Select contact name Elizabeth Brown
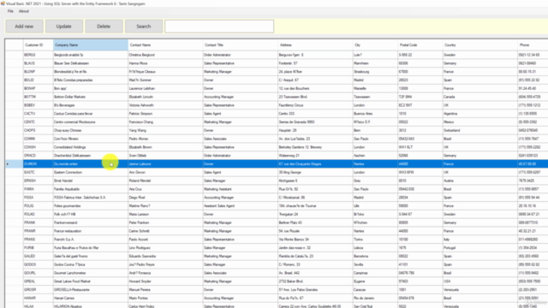The height and width of the screenshot is (308, 548). pyautogui.click(x=165, y=147)
